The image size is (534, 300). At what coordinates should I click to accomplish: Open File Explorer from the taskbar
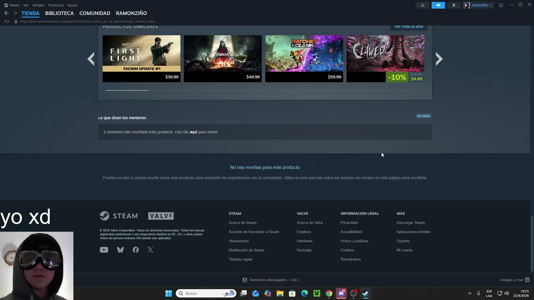[x=280, y=293]
